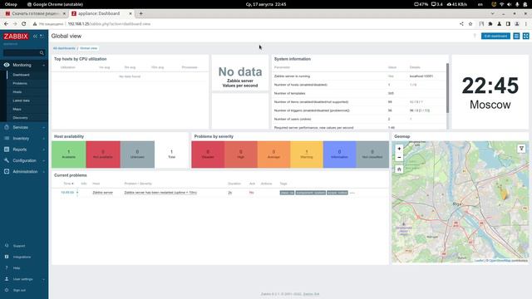Open the Zabbix server host link in problems
The height and width of the screenshot is (299, 532).
point(103,193)
